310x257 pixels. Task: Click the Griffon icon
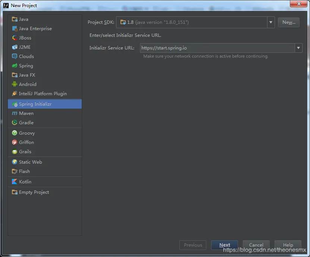tap(15, 142)
